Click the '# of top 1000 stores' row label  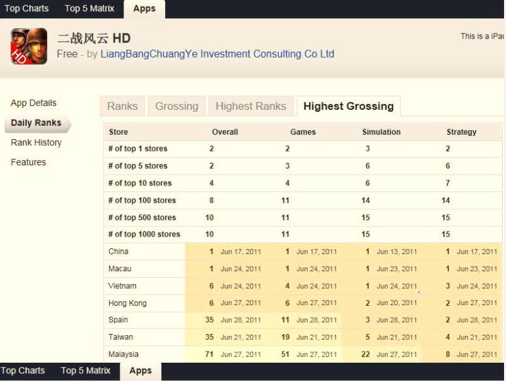pos(144,235)
